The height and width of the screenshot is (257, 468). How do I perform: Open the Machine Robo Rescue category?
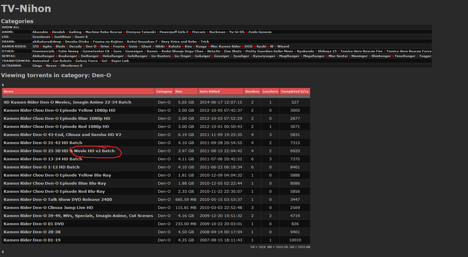[x=104, y=32]
